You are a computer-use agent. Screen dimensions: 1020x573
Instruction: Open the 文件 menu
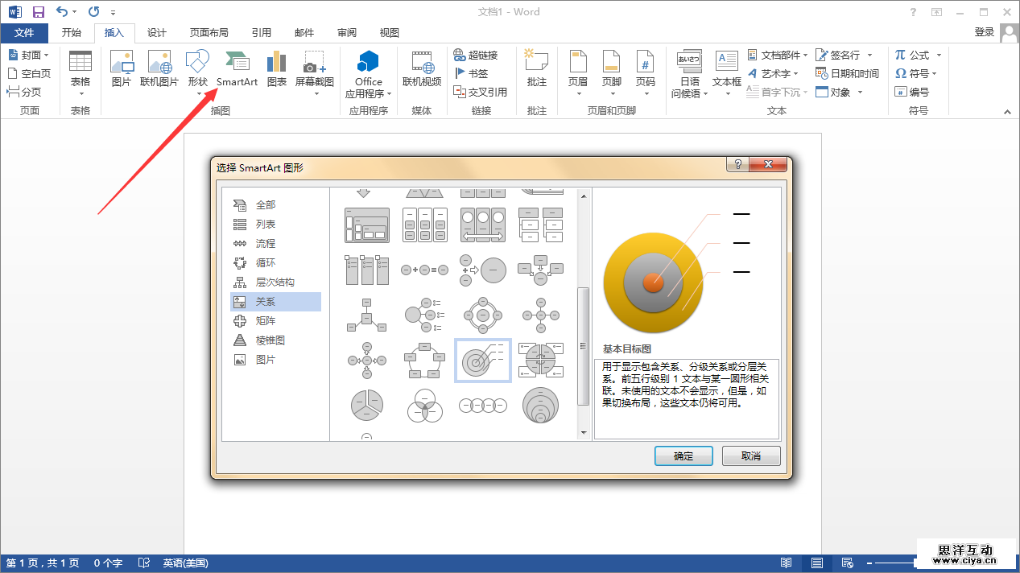coord(24,33)
